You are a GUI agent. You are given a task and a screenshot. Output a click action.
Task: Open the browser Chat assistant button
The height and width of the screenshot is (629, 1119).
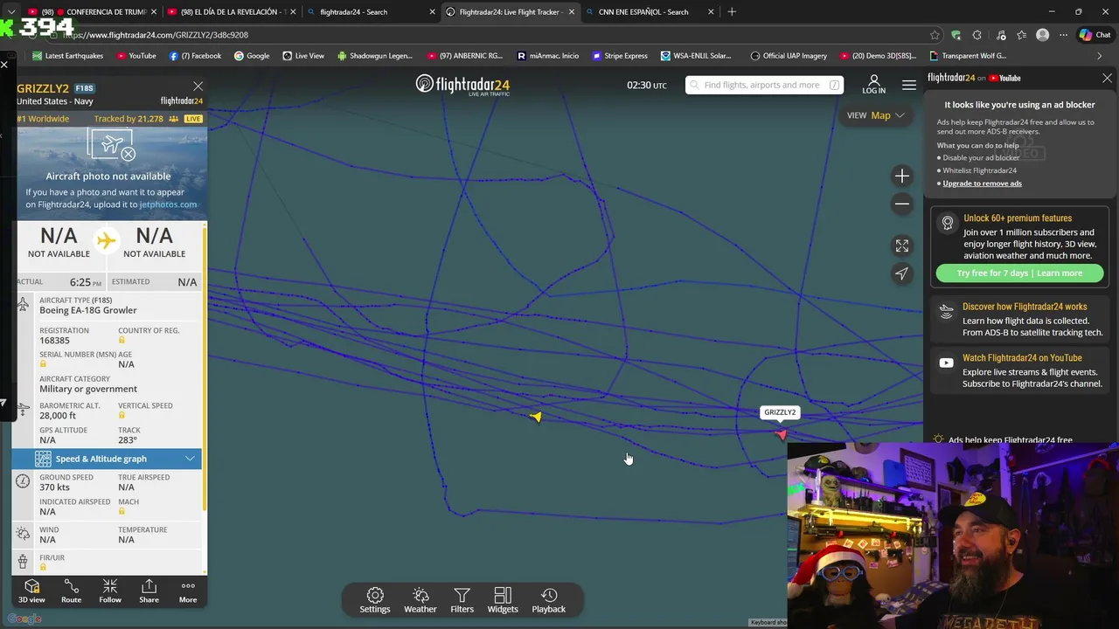tap(1095, 35)
